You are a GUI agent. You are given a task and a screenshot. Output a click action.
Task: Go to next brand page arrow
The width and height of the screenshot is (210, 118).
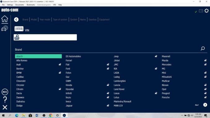click(205, 105)
